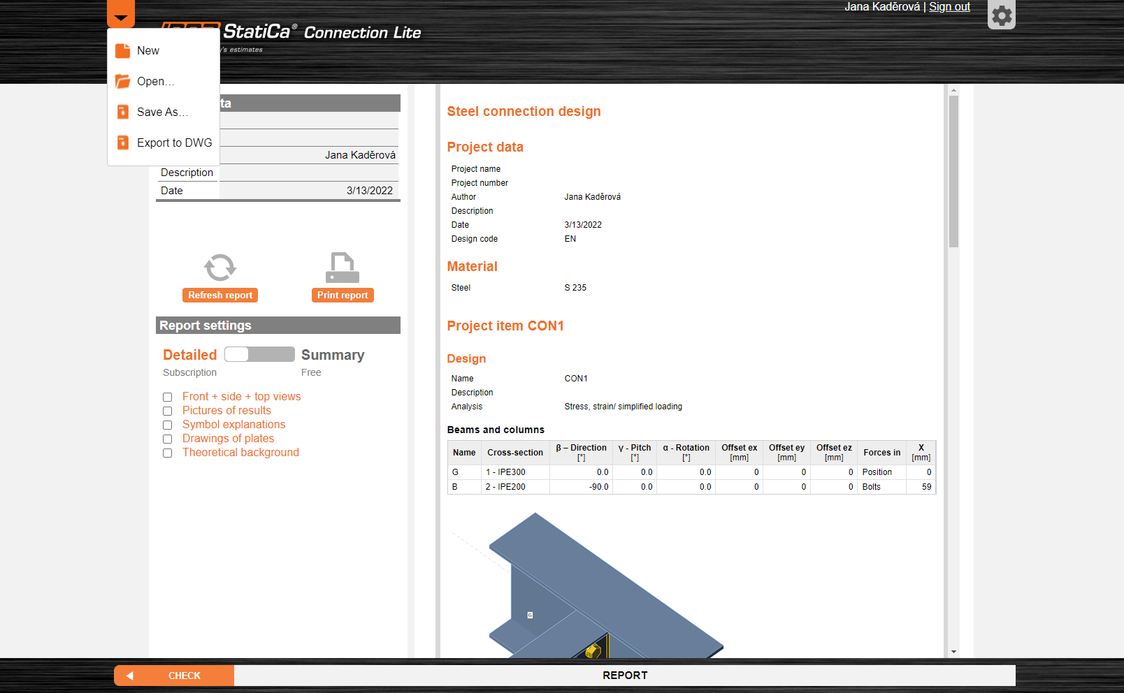
Task: Click the back arrow icon beside CHECK
Action: [129, 676]
